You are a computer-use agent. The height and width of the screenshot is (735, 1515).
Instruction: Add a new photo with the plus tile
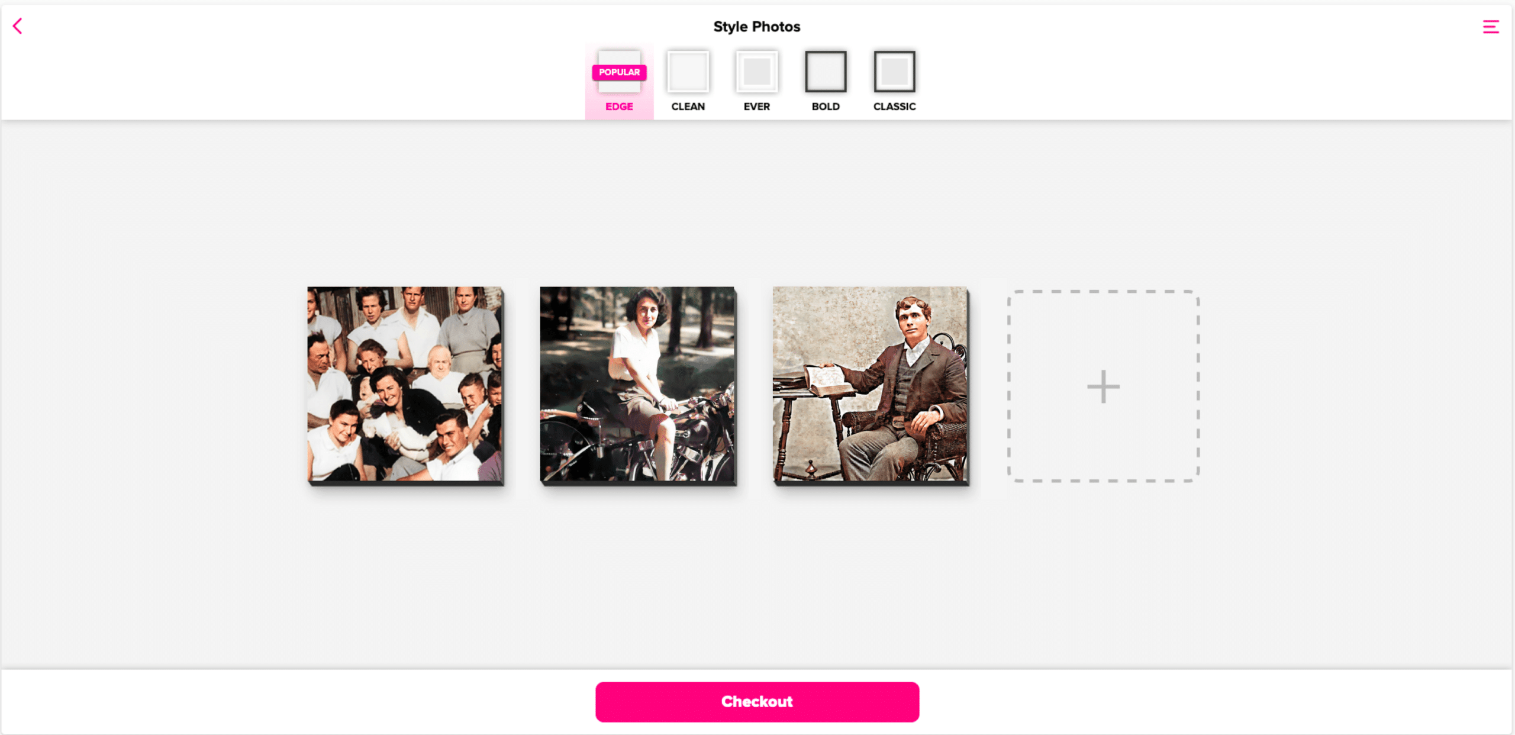click(x=1103, y=386)
